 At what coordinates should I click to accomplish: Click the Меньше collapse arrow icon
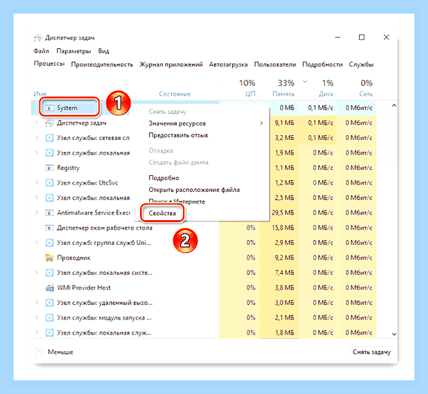(39, 352)
